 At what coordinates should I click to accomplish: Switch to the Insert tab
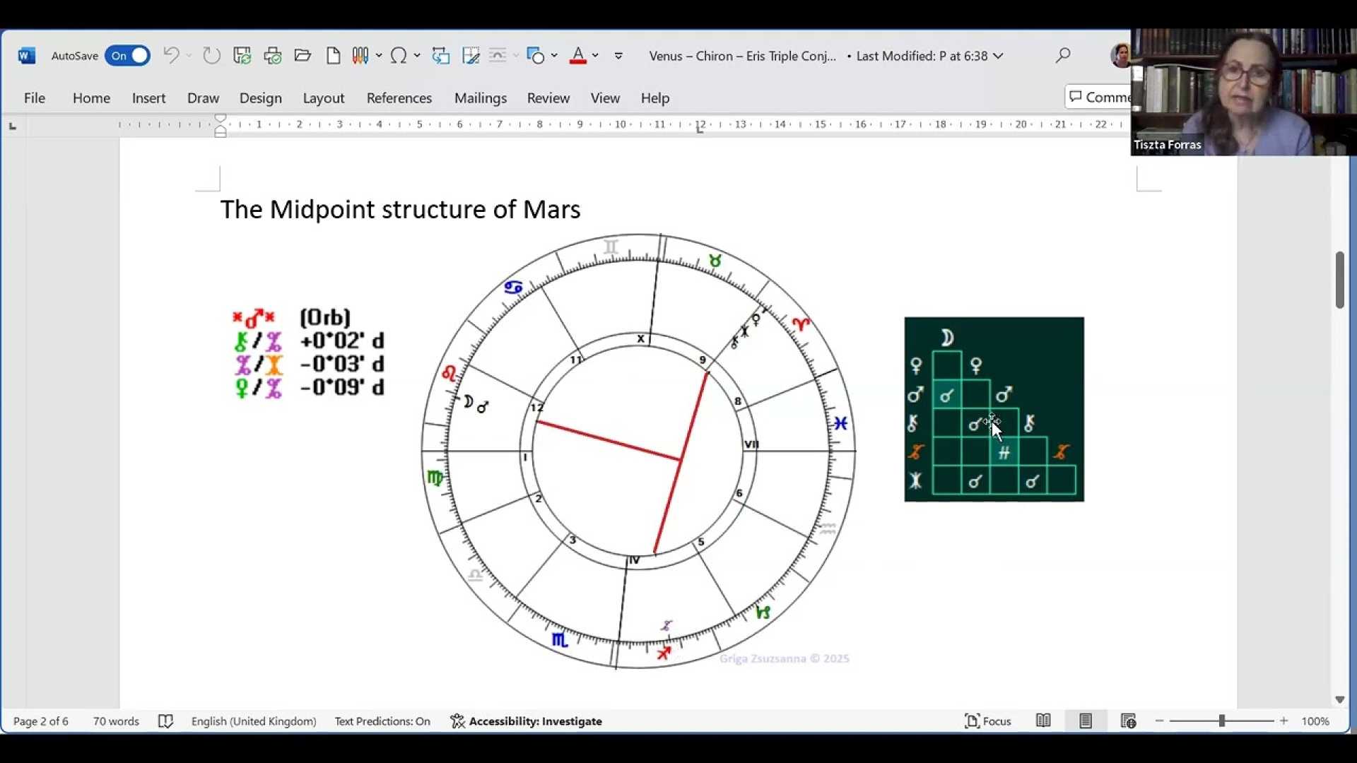tap(148, 98)
